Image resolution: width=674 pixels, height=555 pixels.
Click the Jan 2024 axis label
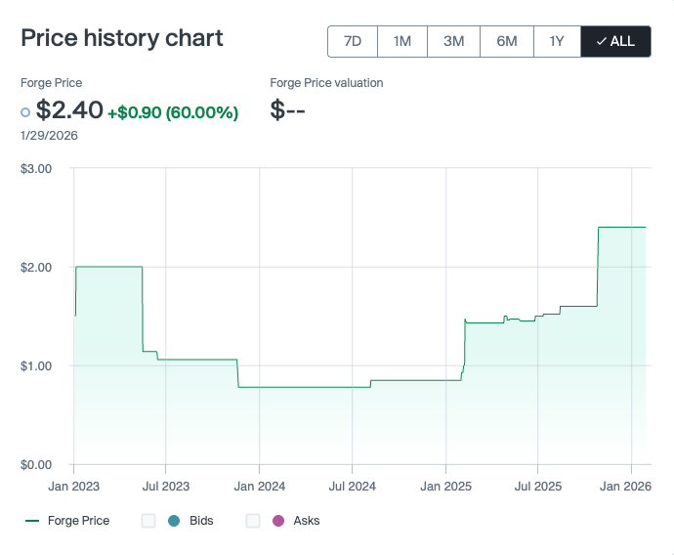pyautogui.click(x=259, y=485)
